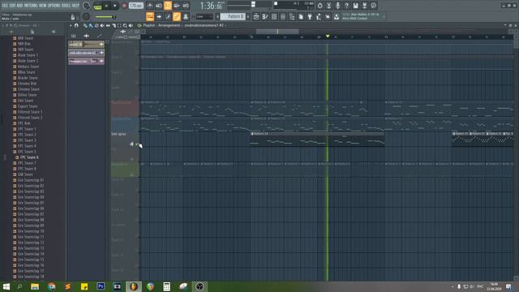Toggle the highlighted recording countdown button

point(168,6)
